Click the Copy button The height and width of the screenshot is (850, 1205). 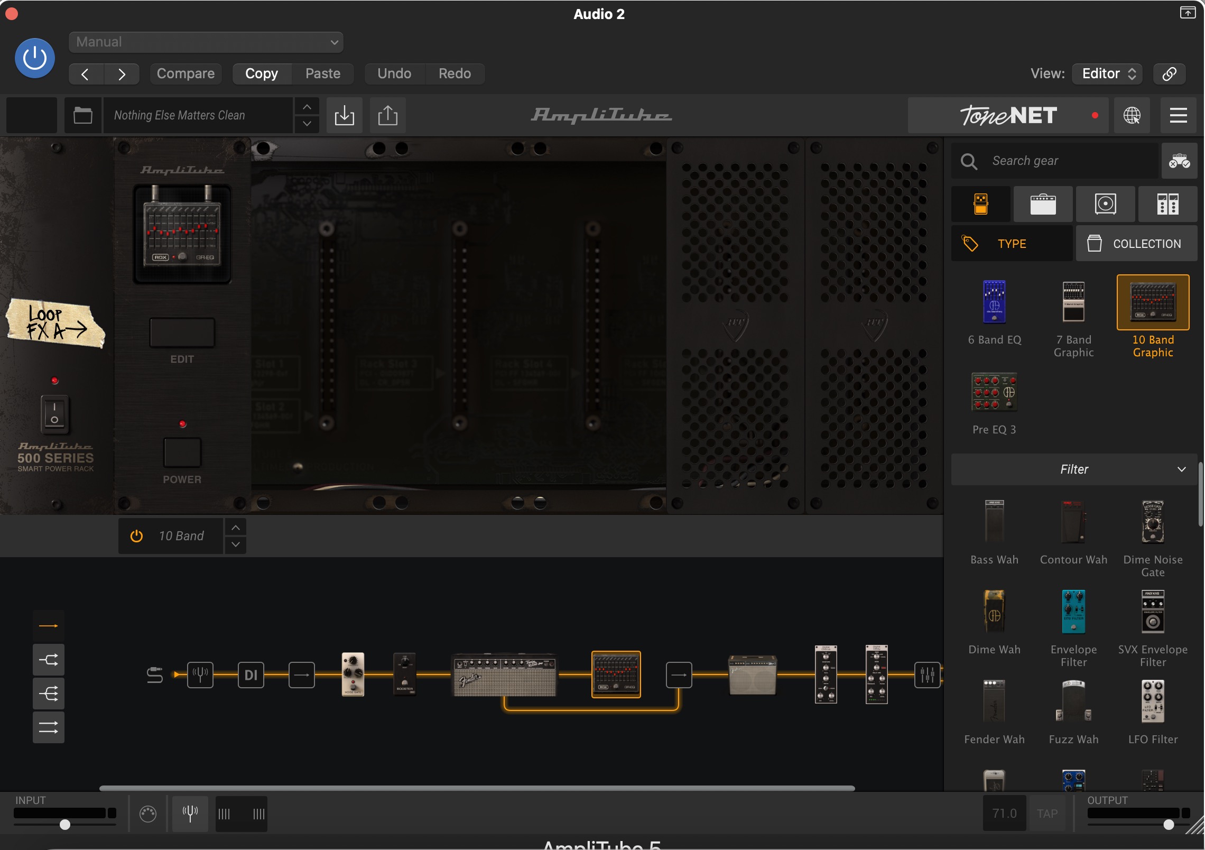[x=262, y=74]
